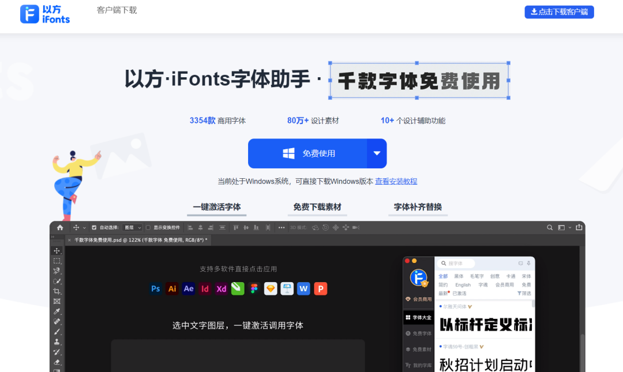Click the align left edges icon
This screenshot has width=623, height=372.
coord(190,228)
